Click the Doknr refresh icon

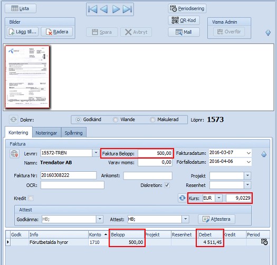pyautogui.click(x=13, y=120)
